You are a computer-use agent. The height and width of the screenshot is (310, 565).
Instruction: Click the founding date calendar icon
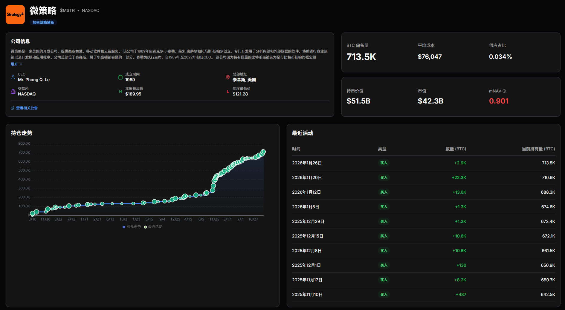point(120,77)
